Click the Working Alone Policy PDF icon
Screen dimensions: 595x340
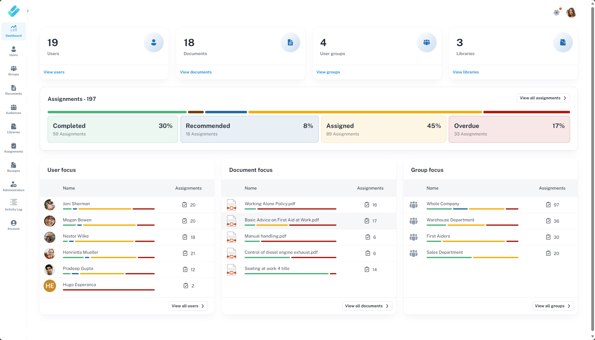pyautogui.click(x=231, y=205)
